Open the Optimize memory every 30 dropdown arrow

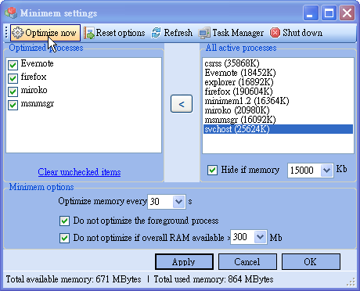click(x=178, y=202)
